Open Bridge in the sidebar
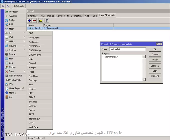This screenshot has width=170, height=140. click(x=15, y=20)
